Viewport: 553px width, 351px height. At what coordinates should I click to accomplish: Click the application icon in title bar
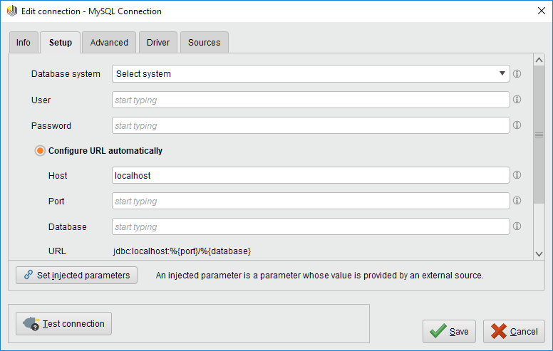(12, 11)
